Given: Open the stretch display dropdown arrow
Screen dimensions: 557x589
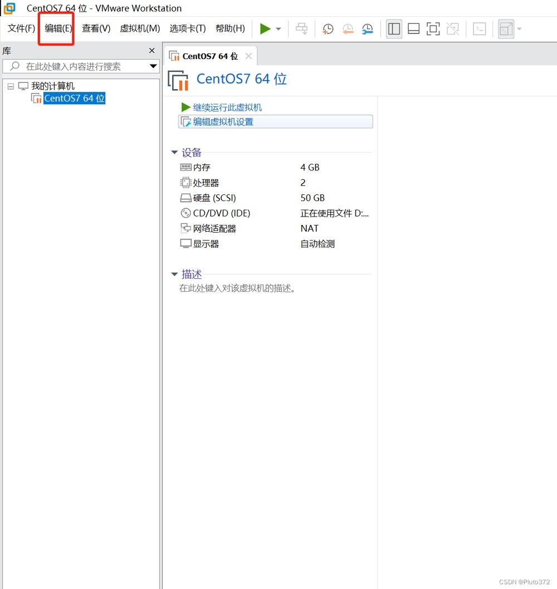Looking at the screenshot, I should pos(519,29).
